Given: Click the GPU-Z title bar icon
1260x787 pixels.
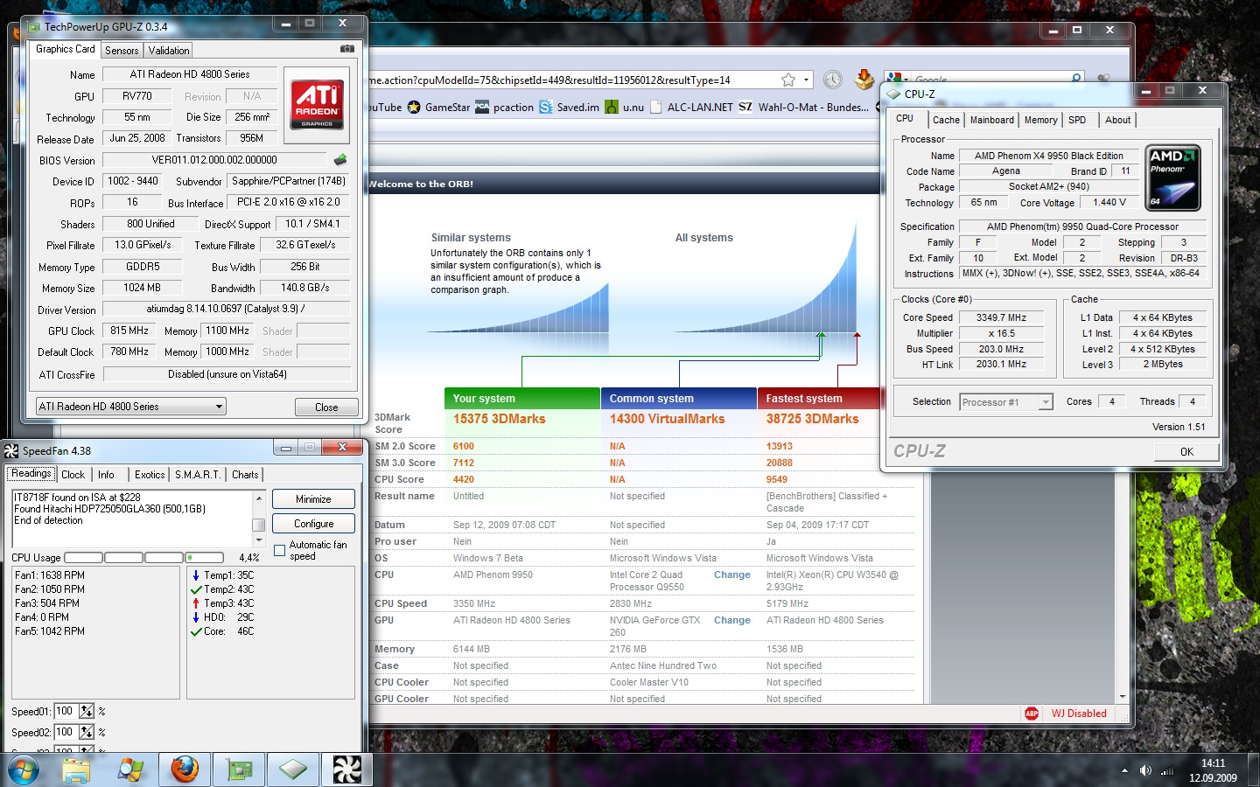Looking at the screenshot, I should pyautogui.click(x=34, y=27).
